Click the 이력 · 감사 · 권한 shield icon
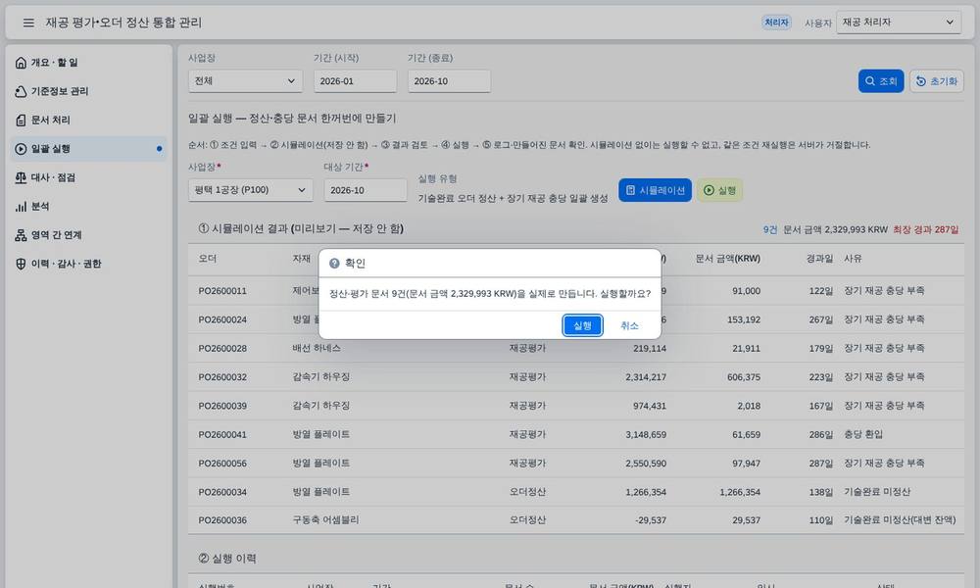980x588 pixels. (x=21, y=264)
